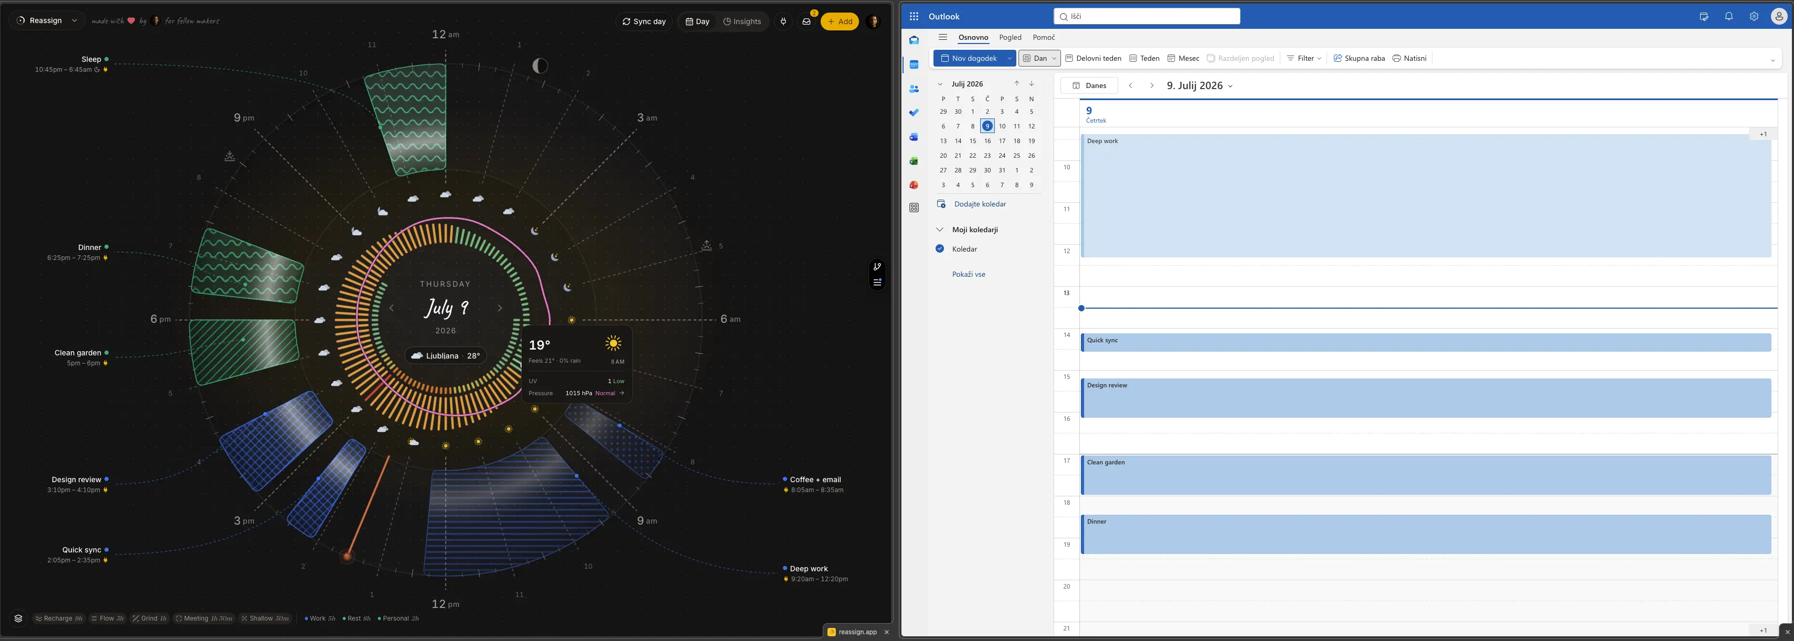The width and height of the screenshot is (1794, 641).
Task: Switch Reassign to Day view
Action: point(697,21)
